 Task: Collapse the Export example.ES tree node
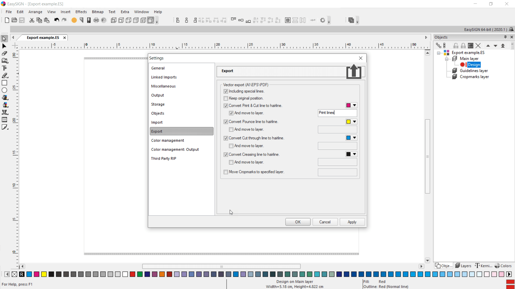(439, 53)
